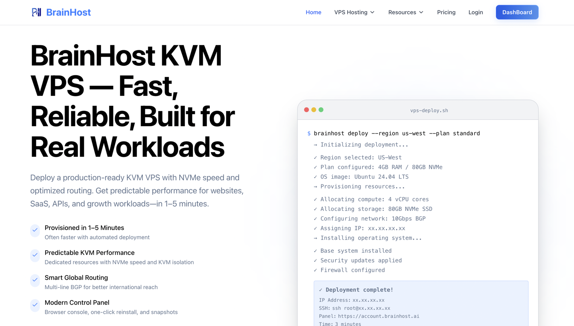574x326 pixels.
Task: Click 'Often faster with automated deployment' description
Action: 97,237
